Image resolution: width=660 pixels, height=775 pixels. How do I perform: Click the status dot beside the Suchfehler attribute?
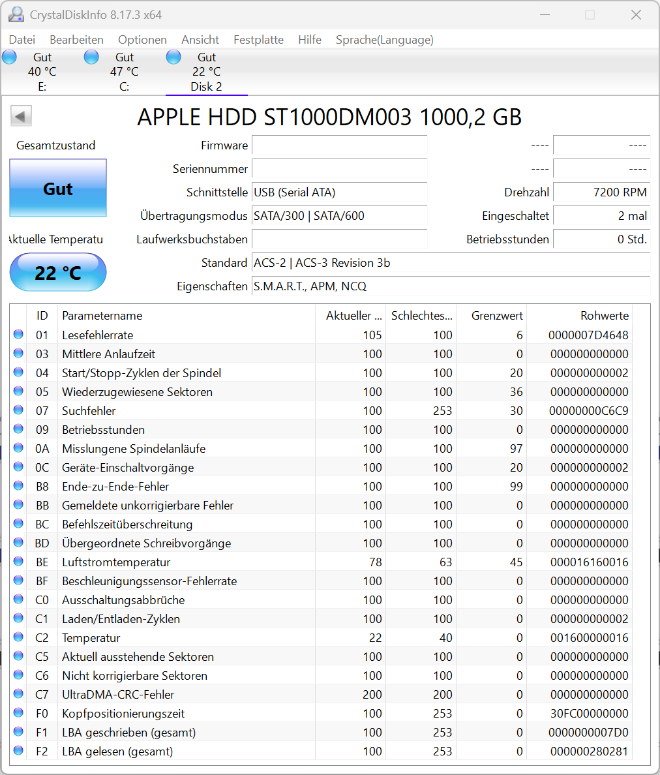click(18, 410)
